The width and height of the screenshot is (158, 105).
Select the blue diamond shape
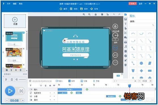[x=141, y=71]
